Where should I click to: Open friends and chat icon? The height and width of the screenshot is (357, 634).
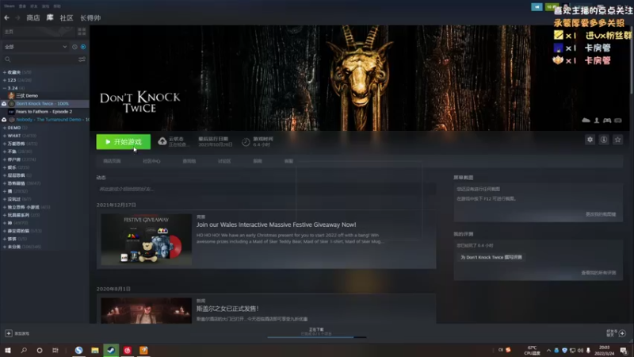click(622, 333)
